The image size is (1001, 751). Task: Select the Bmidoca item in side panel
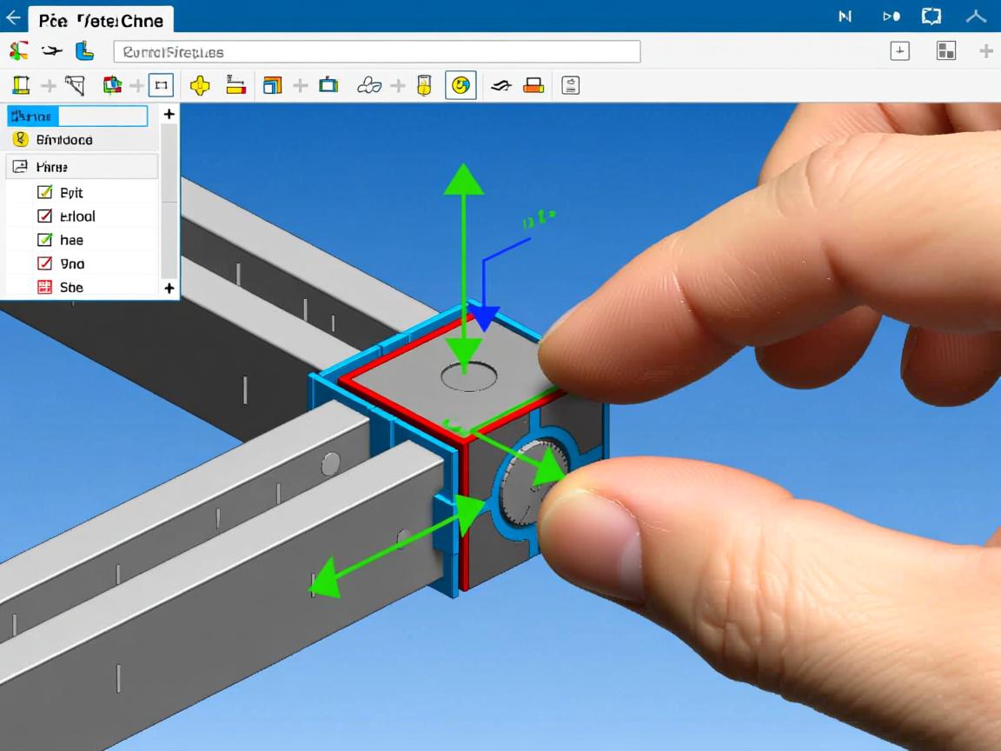click(x=64, y=140)
